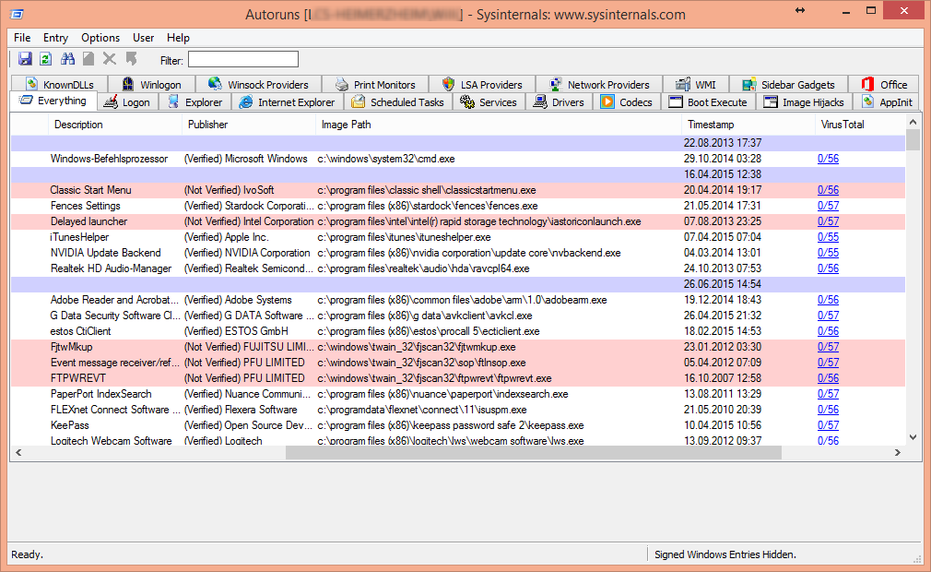The height and width of the screenshot is (572, 931).
Task: Show the Network Providers tab
Action: pyautogui.click(x=599, y=84)
